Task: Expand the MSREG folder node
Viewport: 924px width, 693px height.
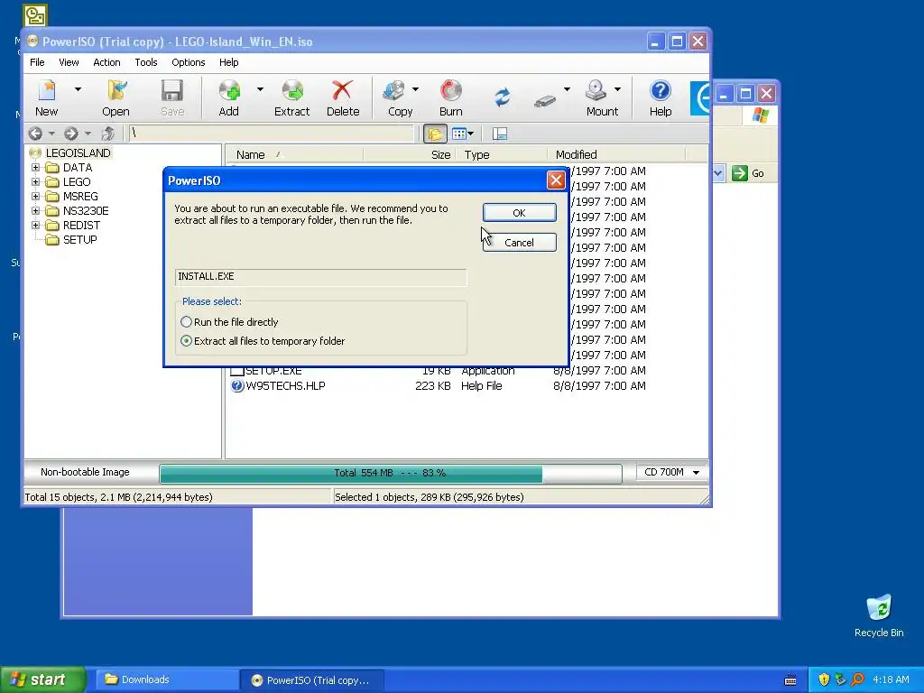Action: click(x=35, y=196)
